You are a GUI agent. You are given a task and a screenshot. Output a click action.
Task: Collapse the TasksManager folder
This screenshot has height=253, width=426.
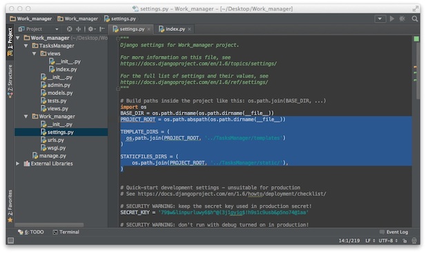point(26,45)
